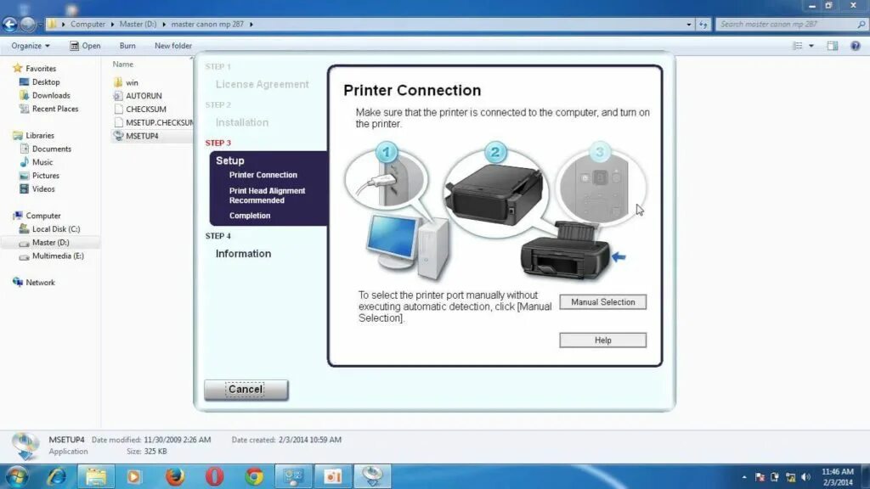Viewport: 870px width, 489px height.
Task: Open the address bar history dropdown
Action: [688, 25]
